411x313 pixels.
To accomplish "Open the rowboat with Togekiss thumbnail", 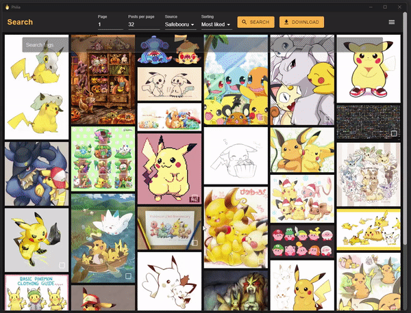I will coord(103,239).
